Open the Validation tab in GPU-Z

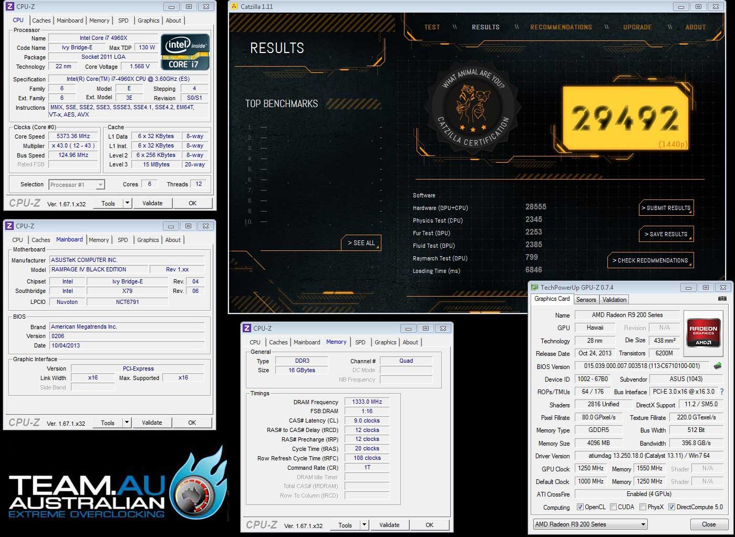coord(614,300)
